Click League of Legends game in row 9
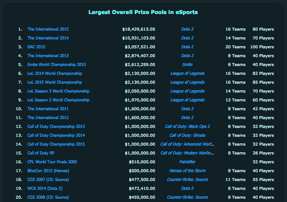 tap(187, 100)
